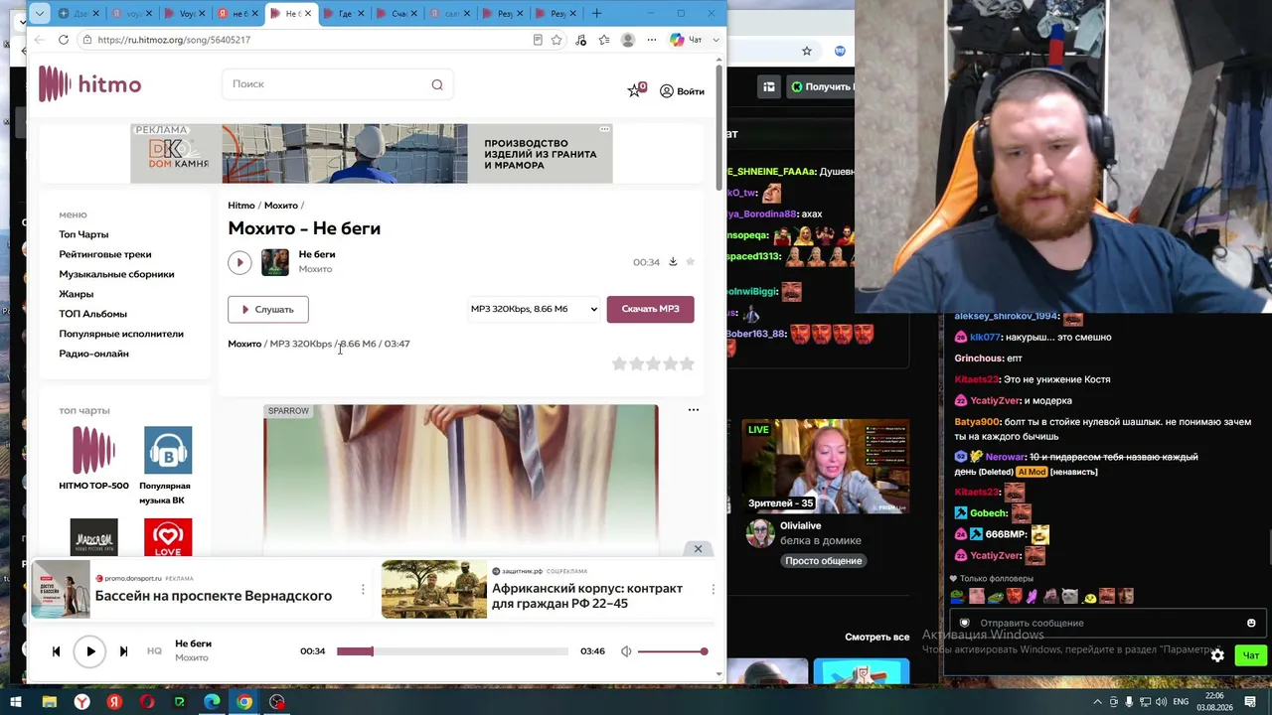Click the Hitmo breadcrumb link
The image size is (1272, 715).
click(x=241, y=206)
